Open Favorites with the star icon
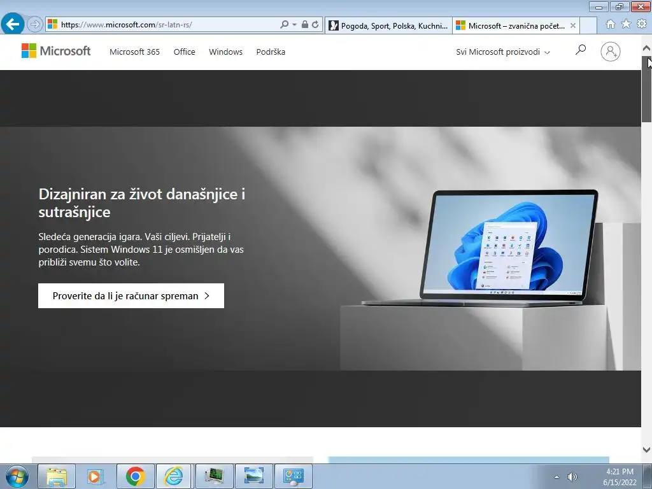The image size is (652, 489). coord(626,24)
